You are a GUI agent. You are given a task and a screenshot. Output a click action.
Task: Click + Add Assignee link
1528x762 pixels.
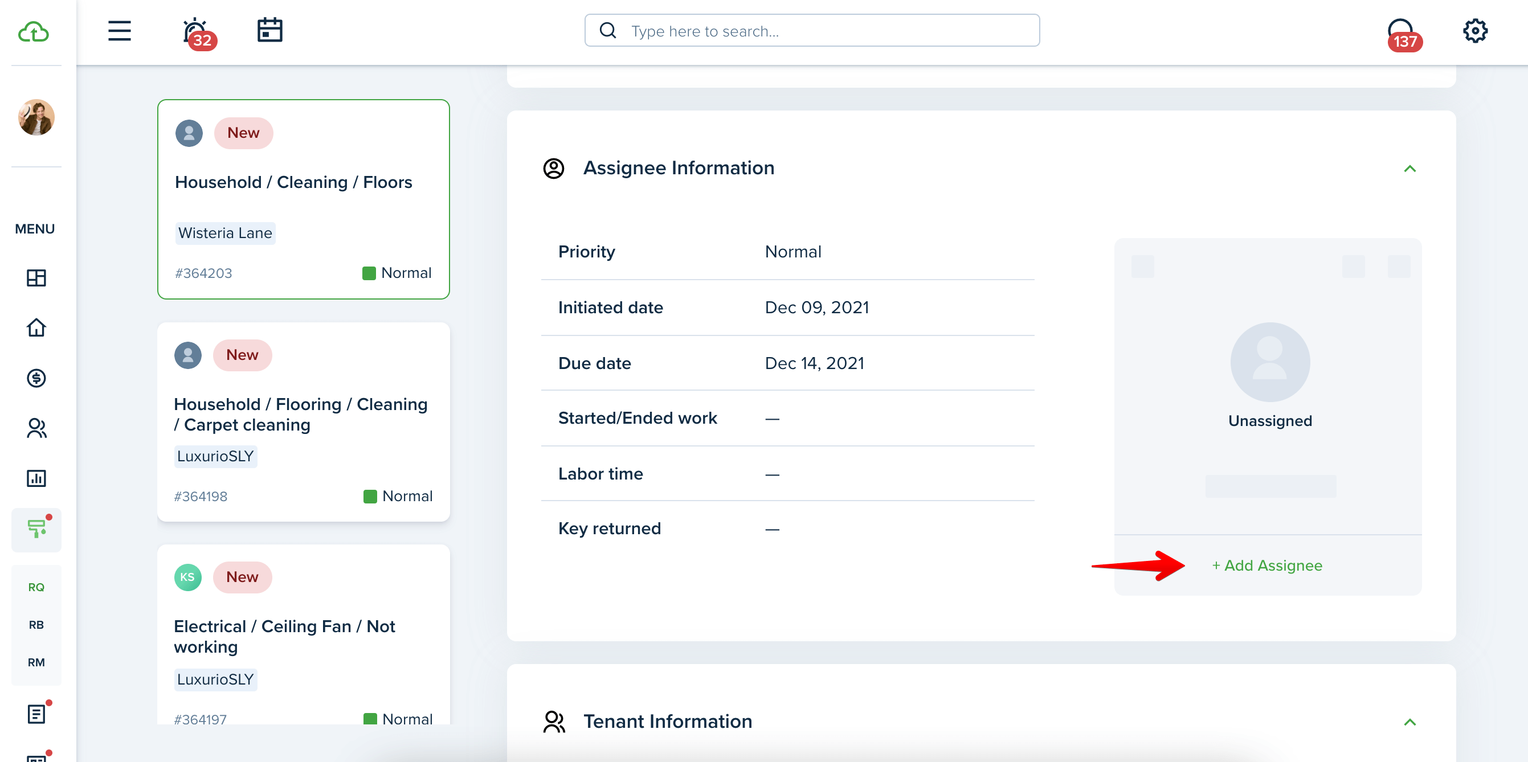tap(1266, 566)
